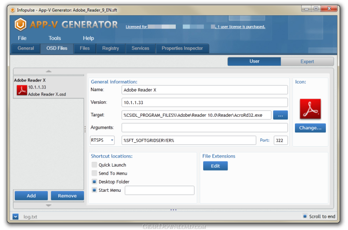Close the App-V Generator window
Viewport: 348px width, 230px height.
[329, 9]
